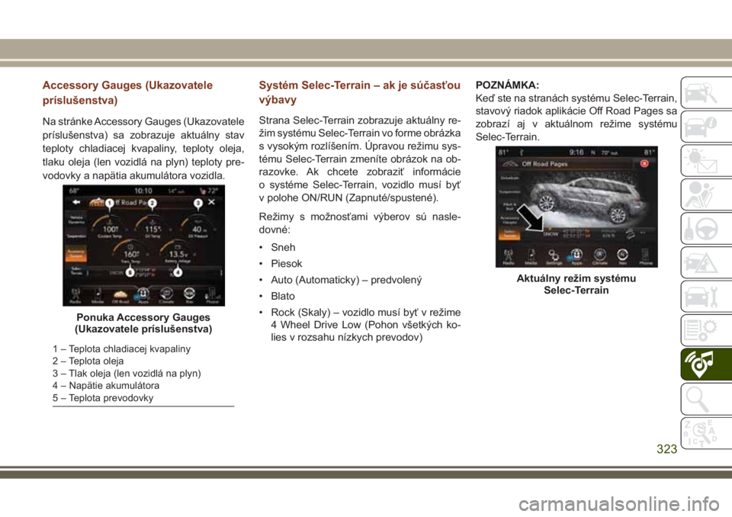Screen dimensions: 732x517
Task: Click legend line 4 – Napätie akumulátora
Action: [106, 385]
